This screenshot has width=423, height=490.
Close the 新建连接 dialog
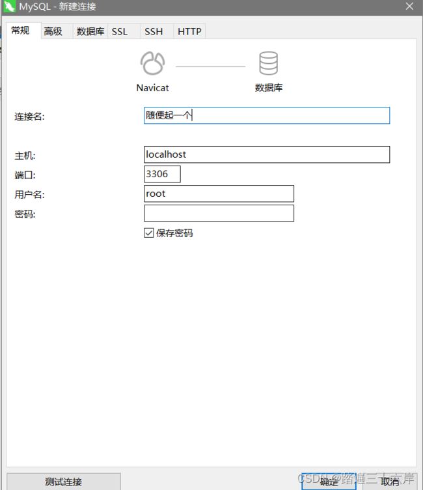coord(409,7)
